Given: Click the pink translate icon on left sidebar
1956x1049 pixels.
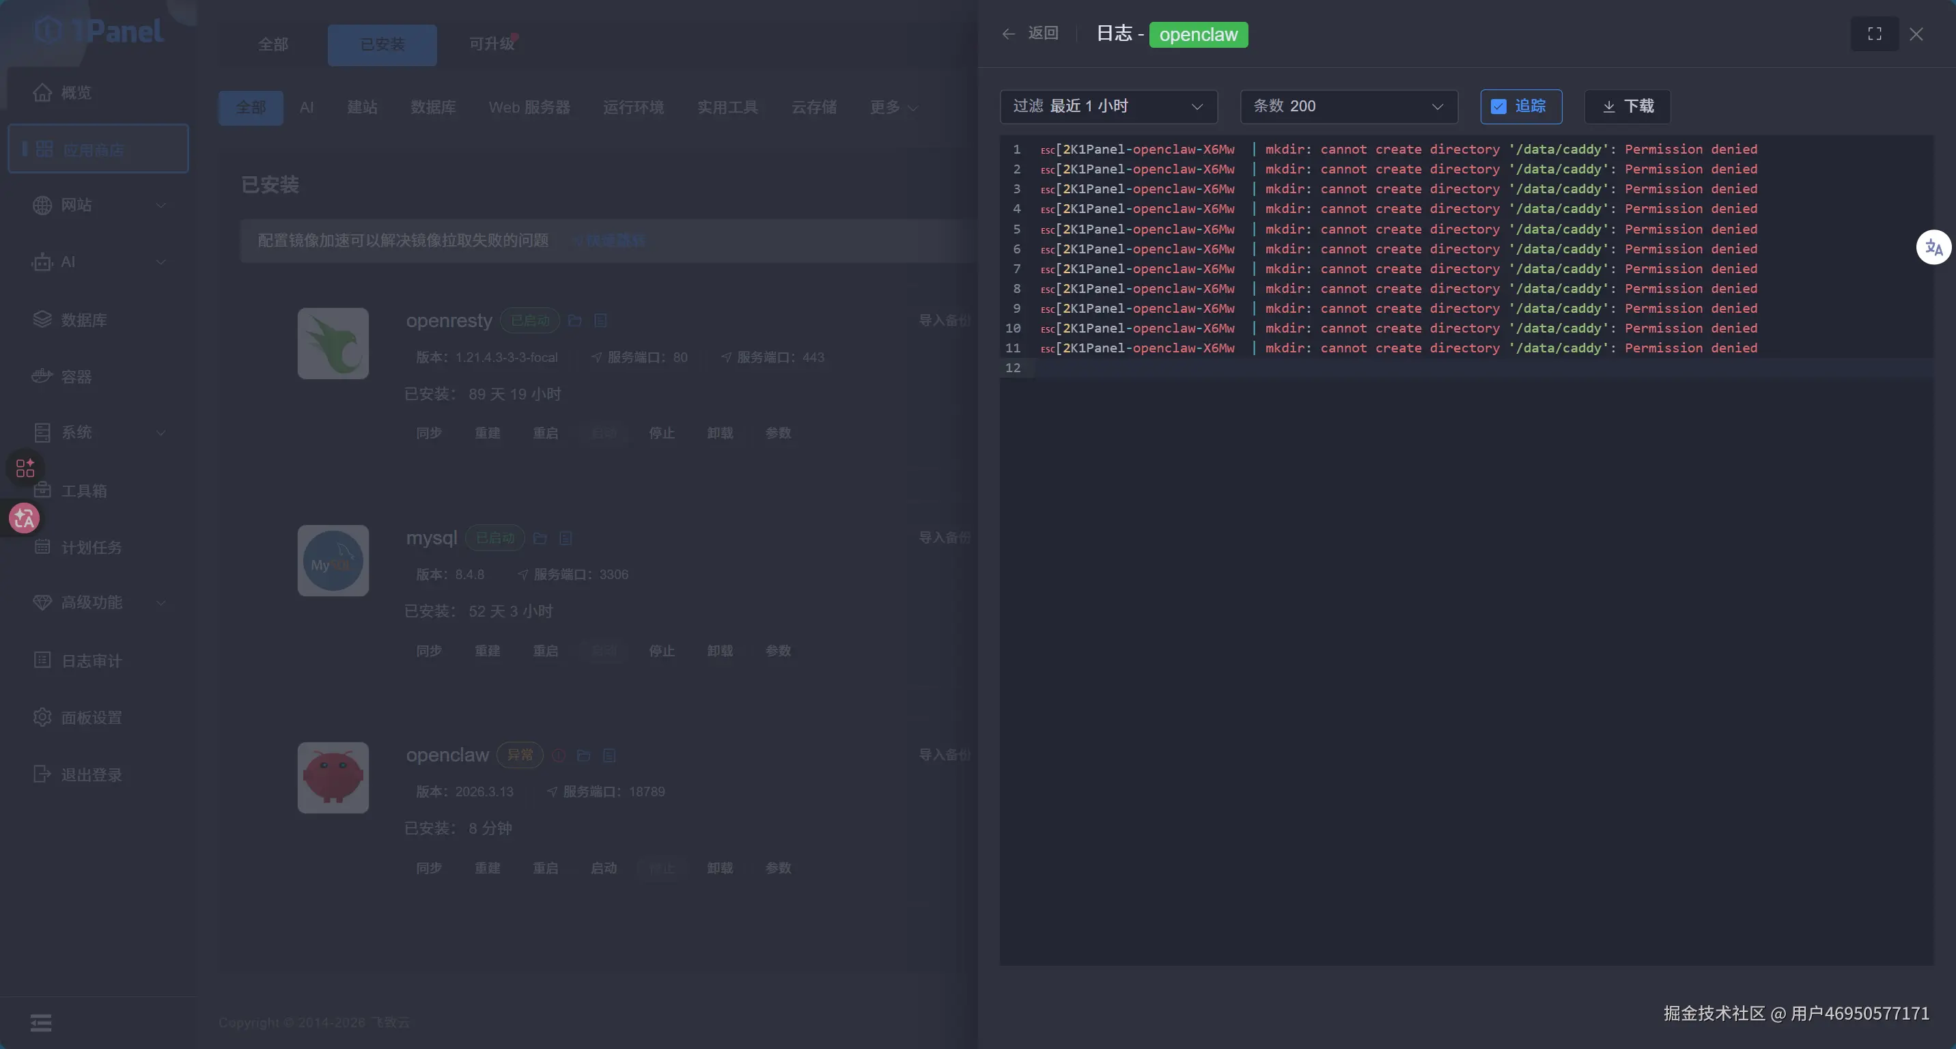Looking at the screenshot, I should pos(23,518).
